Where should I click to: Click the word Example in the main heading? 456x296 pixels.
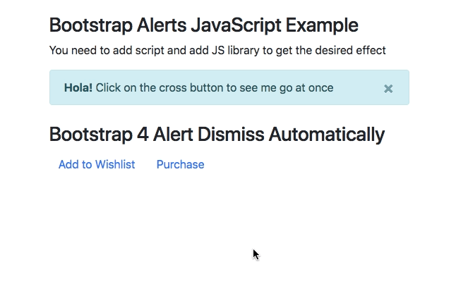(x=322, y=25)
